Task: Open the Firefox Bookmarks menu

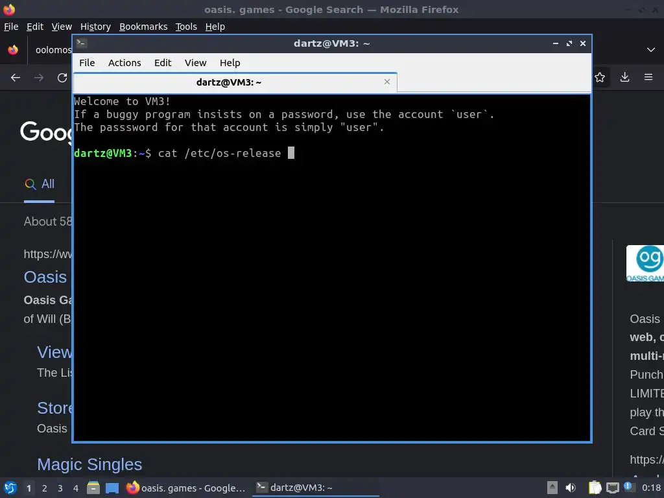Action: pyautogui.click(x=143, y=27)
